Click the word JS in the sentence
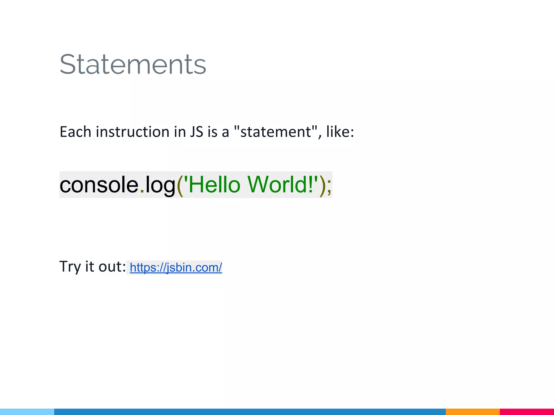Screen dimensions: 554x415 [196, 132]
